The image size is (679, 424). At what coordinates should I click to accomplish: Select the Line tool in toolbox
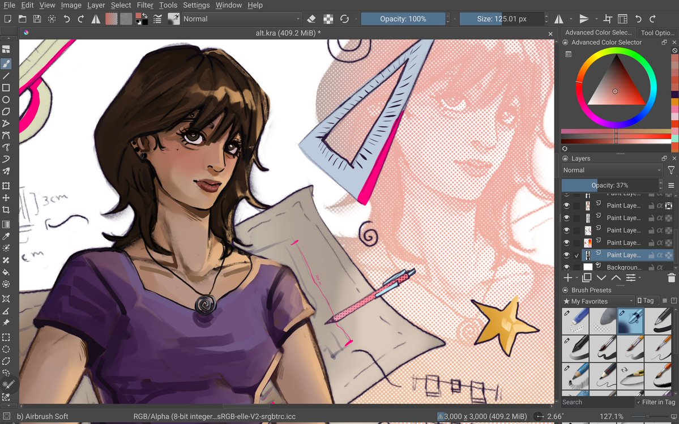click(6, 76)
